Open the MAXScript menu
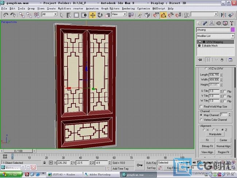The height and width of the screenshot is (178, 237). (159, 9)
